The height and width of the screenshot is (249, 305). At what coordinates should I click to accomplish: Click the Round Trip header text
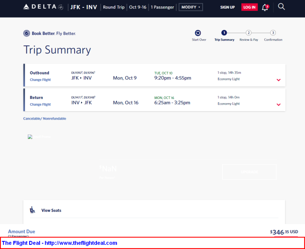click(114, 7)
